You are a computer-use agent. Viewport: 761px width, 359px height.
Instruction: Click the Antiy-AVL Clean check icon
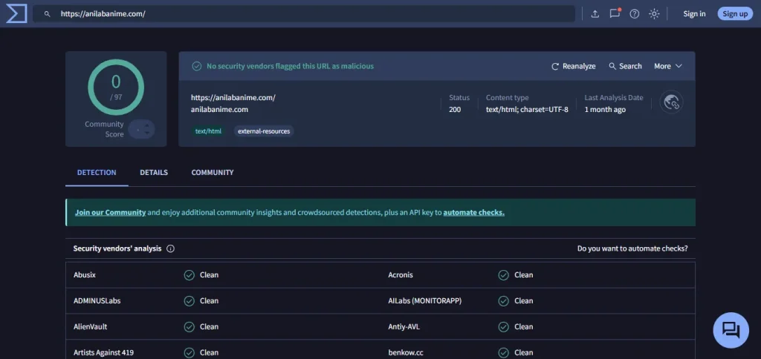[503, 327]
